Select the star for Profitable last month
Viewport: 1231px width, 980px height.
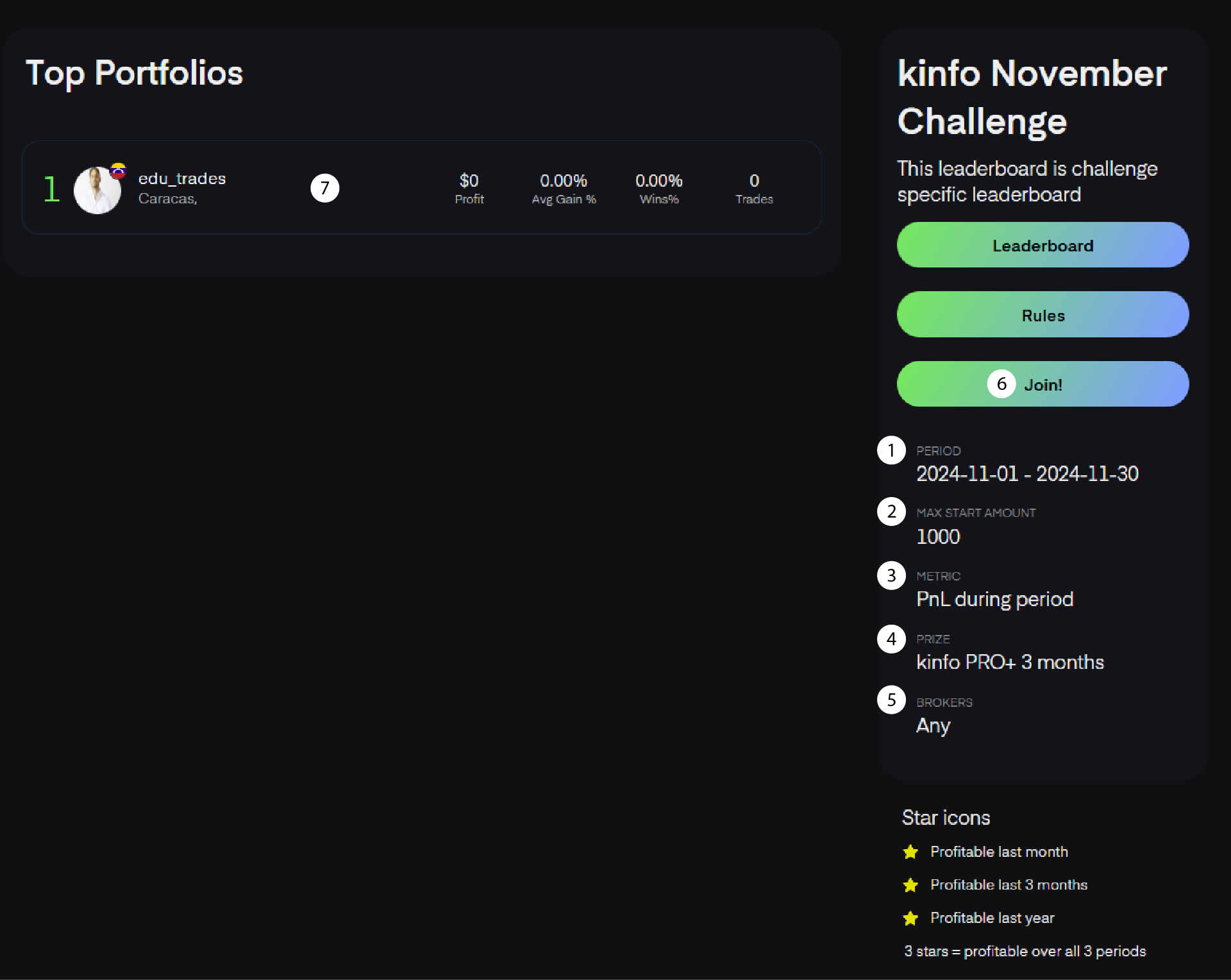point(910,852)
